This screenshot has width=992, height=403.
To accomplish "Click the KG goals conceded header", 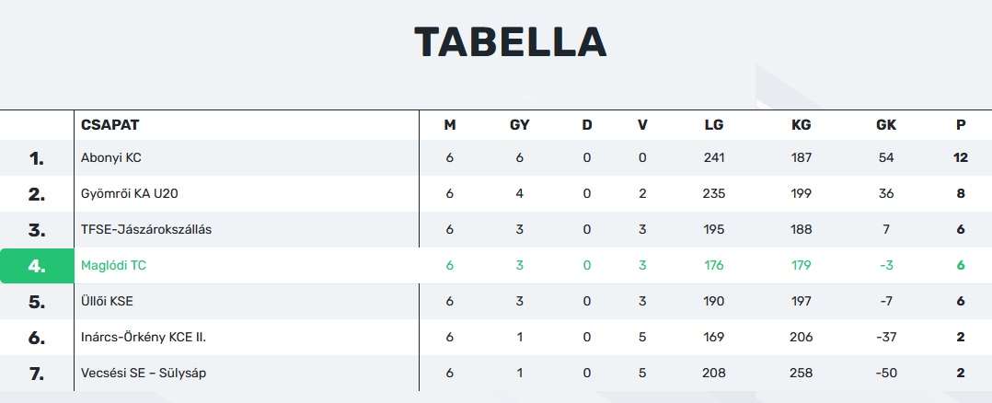I will tap(801, 125).
